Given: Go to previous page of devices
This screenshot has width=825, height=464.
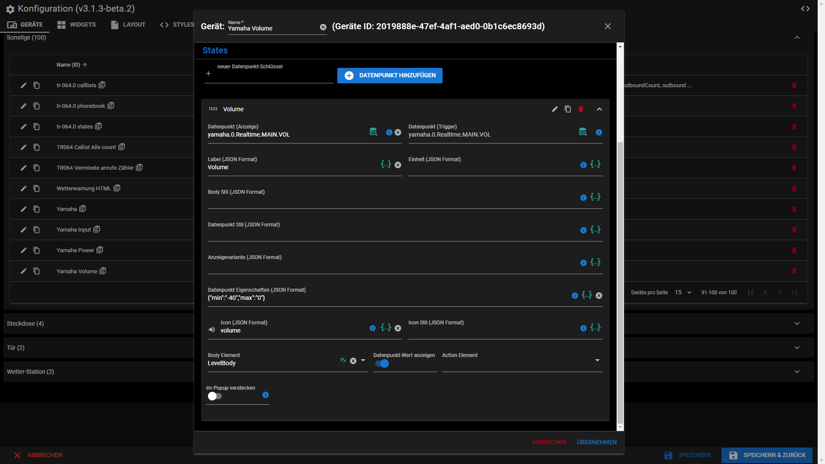Looking at the screenshot, I should 765,293.
